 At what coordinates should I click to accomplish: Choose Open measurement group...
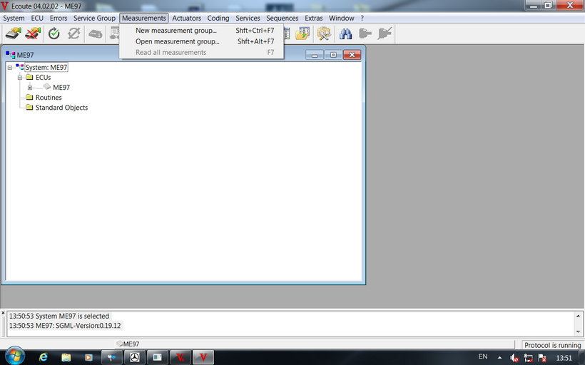coord(201,41)
